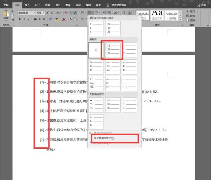The width and height of the screenshot is (211, 180).
Task: Toggle Show/Hide paragraph marks
Action: (130, 13)
